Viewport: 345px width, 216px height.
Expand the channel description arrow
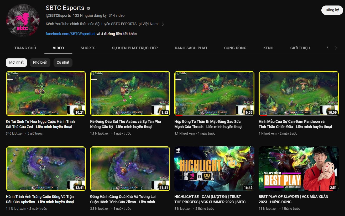(x=163, y=24)
